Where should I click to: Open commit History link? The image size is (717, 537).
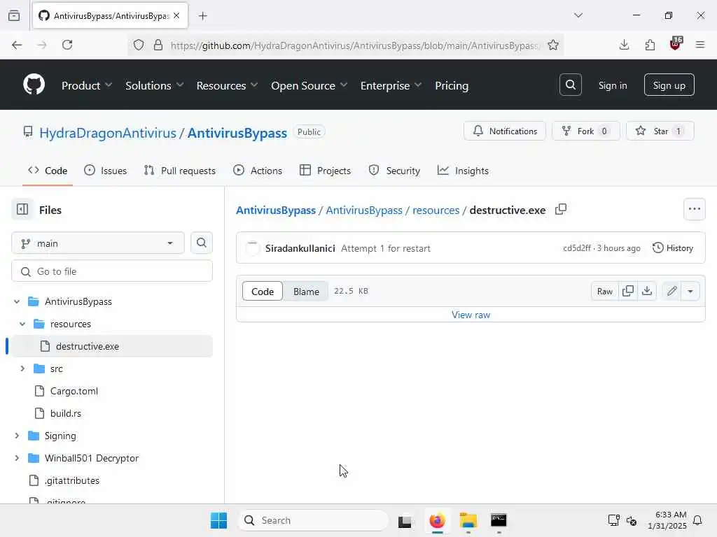673,248
